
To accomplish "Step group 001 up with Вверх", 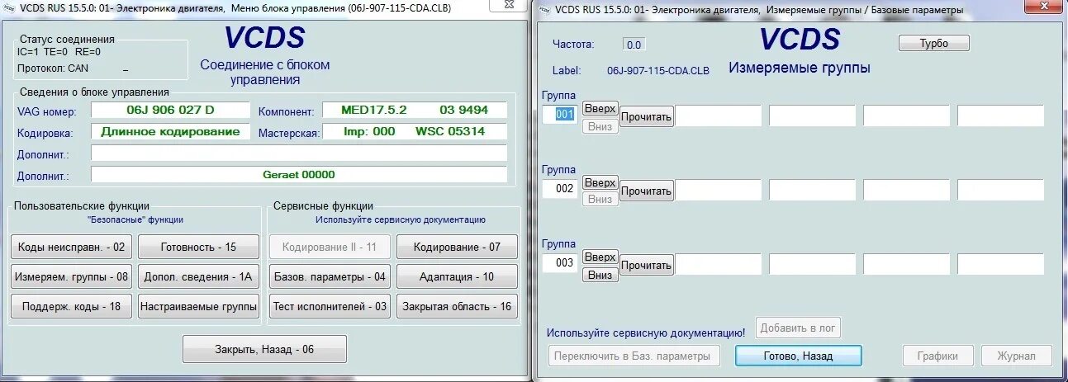I will pos(600,108).
